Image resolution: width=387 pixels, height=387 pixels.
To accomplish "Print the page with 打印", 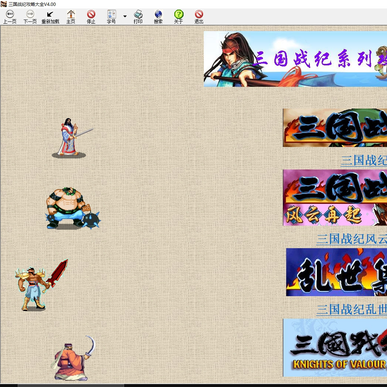I will point(138,17).
